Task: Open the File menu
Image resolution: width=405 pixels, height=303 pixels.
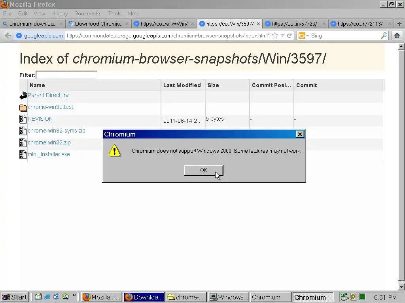Action: click(x=7, y=13)
